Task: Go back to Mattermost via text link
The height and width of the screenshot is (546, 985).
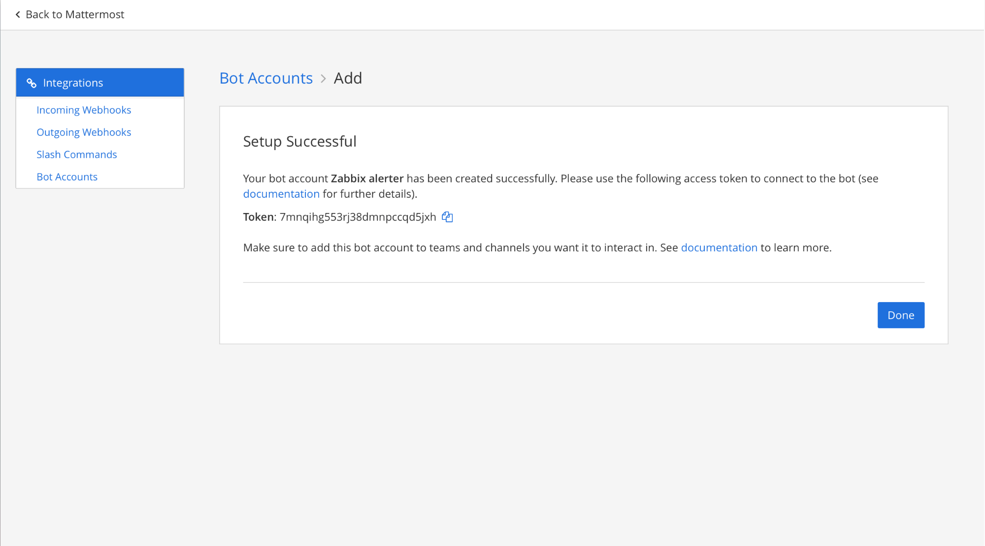Action: pyautogui.click(x=75, y=15)
